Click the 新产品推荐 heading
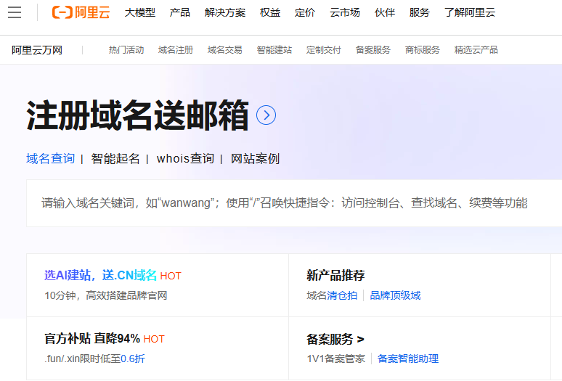 click(336, 275)
